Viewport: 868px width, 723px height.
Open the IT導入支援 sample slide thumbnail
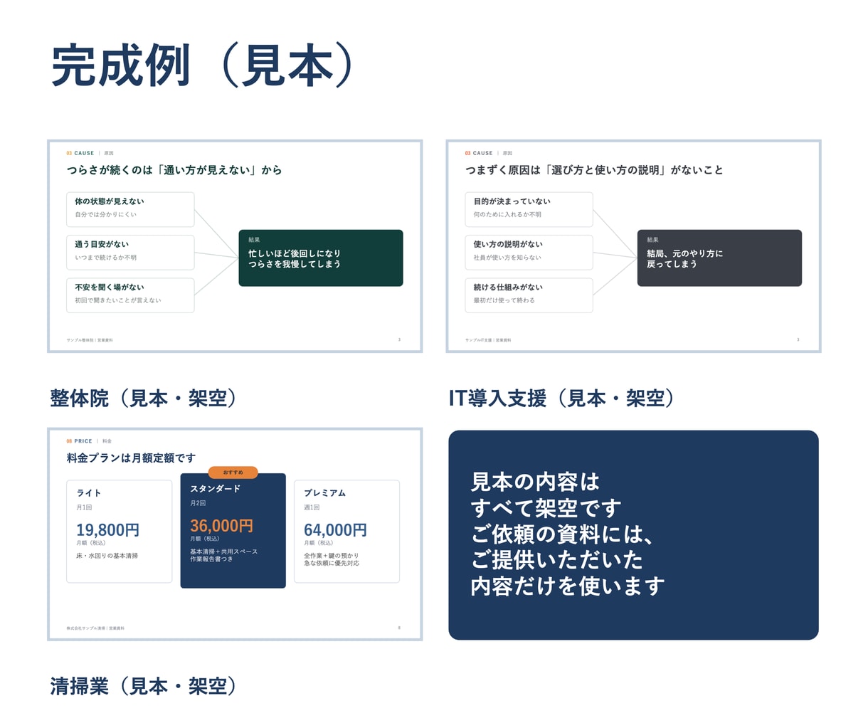[x=633, y=246]
